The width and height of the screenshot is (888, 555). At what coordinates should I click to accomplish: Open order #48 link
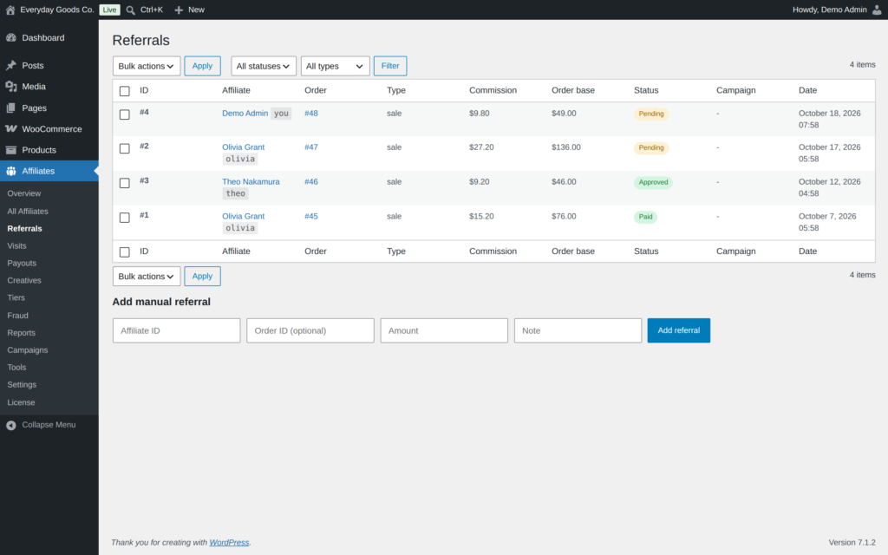pos(311,114)
